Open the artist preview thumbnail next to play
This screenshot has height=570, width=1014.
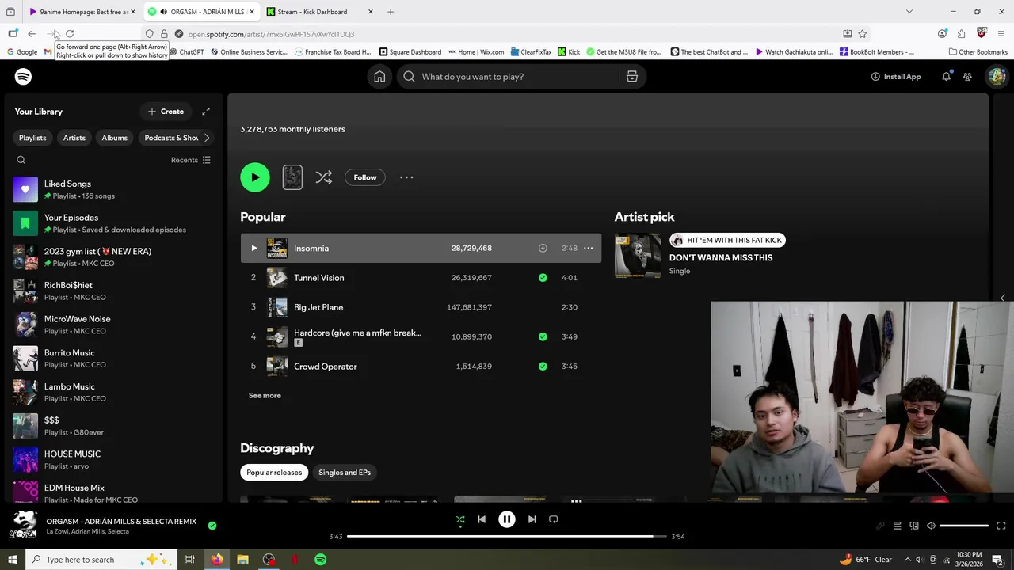[292, 177]
